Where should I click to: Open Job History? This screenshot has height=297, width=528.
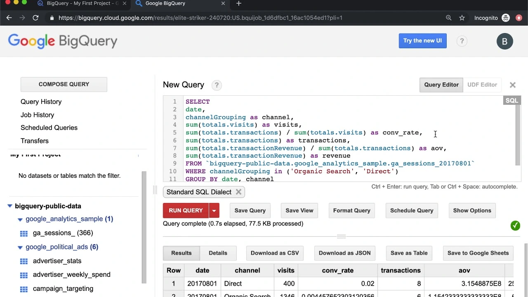(x=38, y=115)
